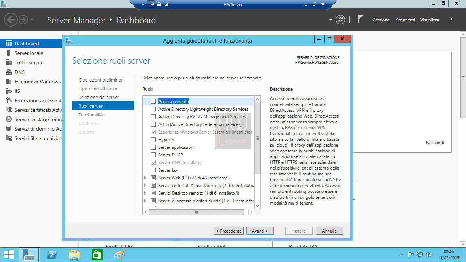The image size is (466, 262).
Task: Click Server Manager icon in taskbar
Action: pyautogui.click(x=28, y=255)
